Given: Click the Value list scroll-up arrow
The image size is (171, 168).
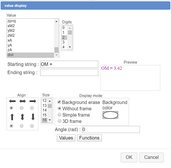Looking at the screenshot, I should [x=56, y=21].
